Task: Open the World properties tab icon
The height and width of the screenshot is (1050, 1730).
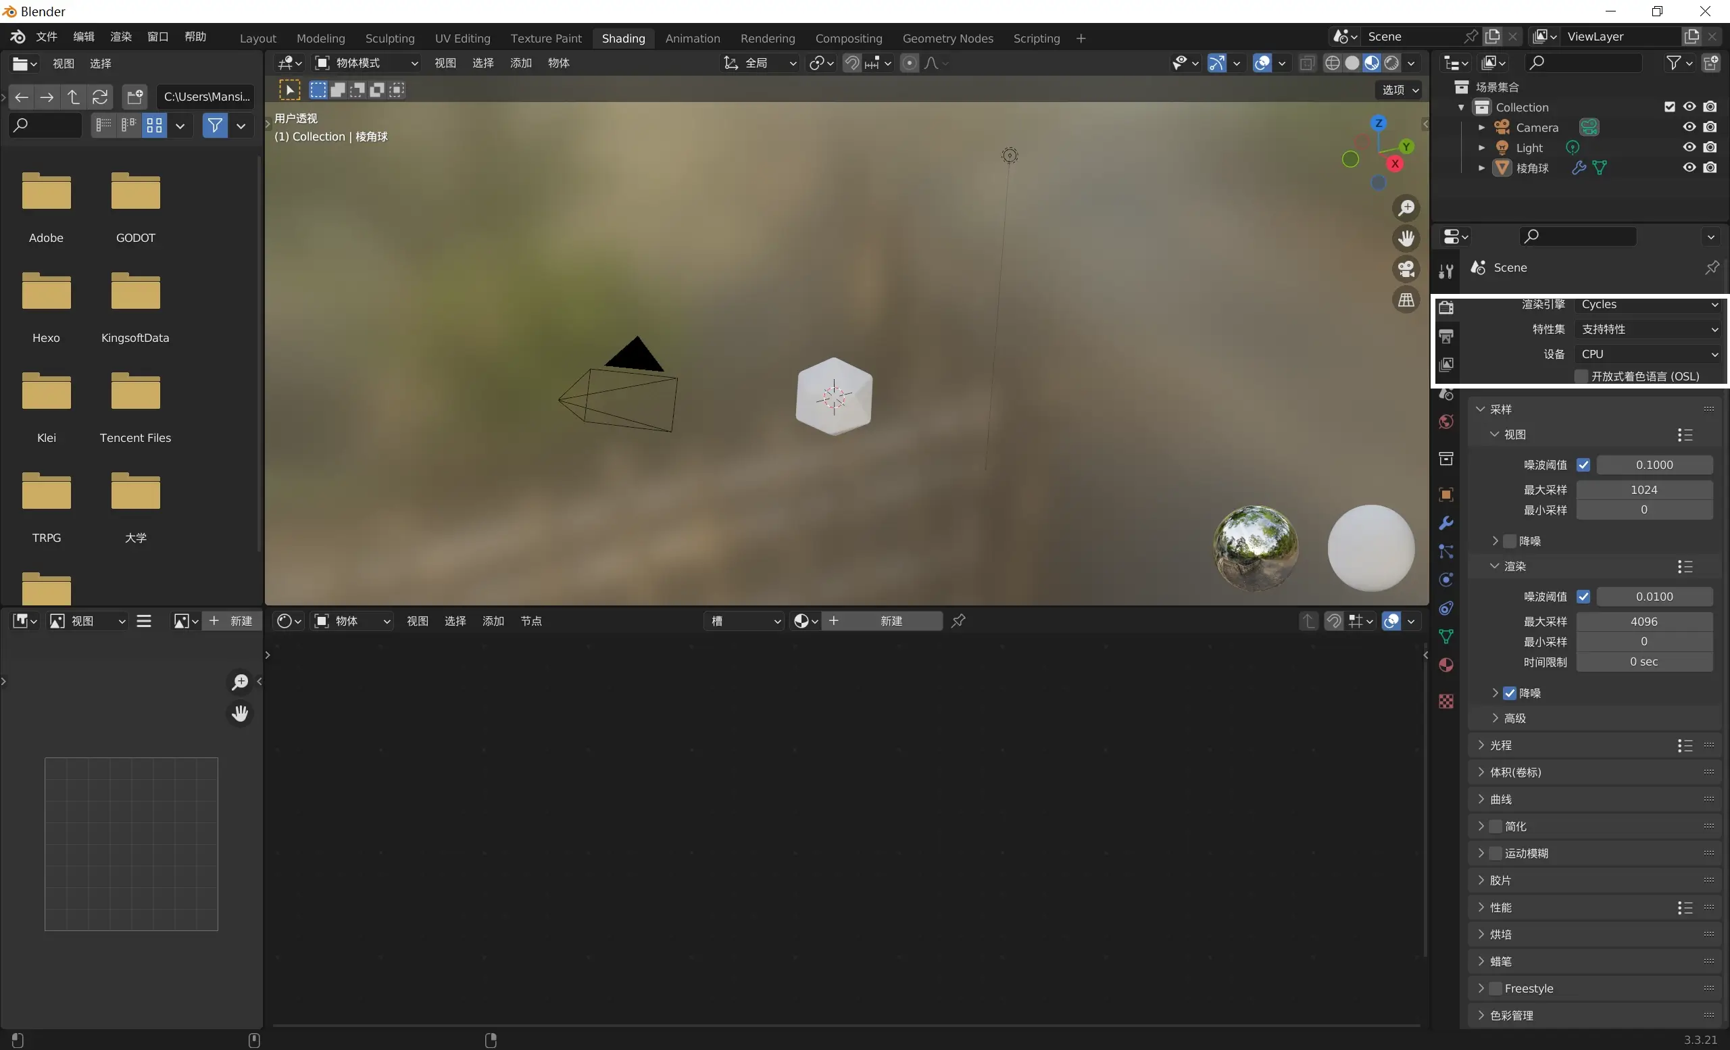Action: click(1445, 422)
